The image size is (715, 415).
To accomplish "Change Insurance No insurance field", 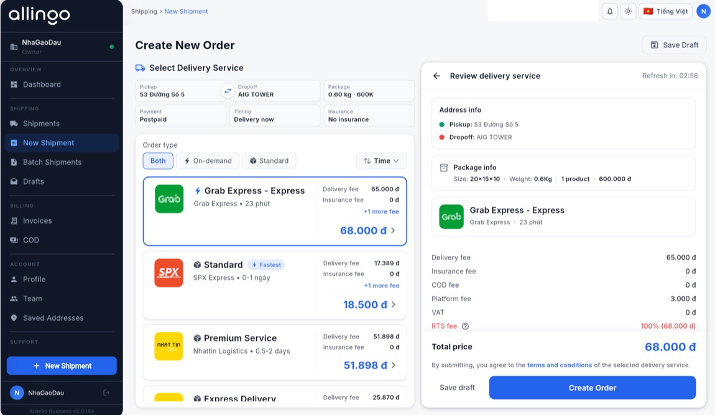I will click(369, 116).
